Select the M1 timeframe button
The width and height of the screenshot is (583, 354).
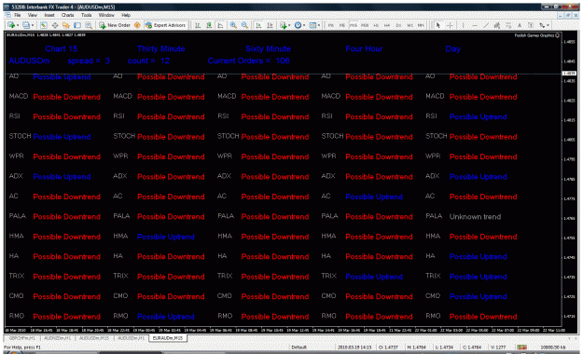tap(330, 25)
